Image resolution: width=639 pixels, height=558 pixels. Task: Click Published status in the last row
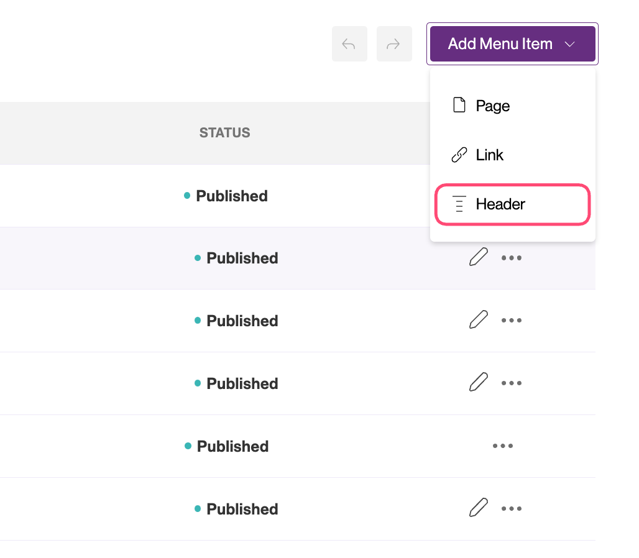pos(242,509)
